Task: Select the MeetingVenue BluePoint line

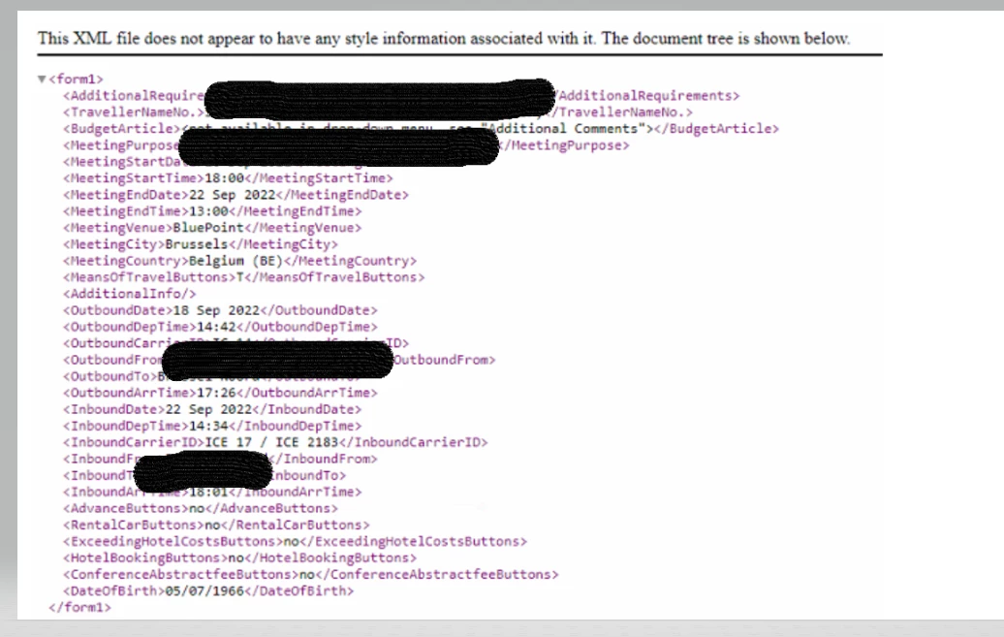Action: coord(212,228)
